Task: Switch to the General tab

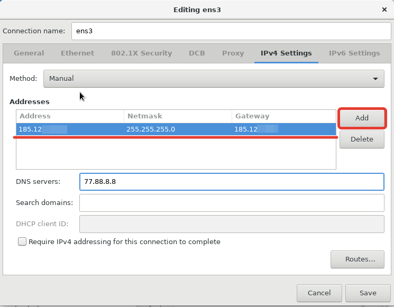Action: [29, 53]
